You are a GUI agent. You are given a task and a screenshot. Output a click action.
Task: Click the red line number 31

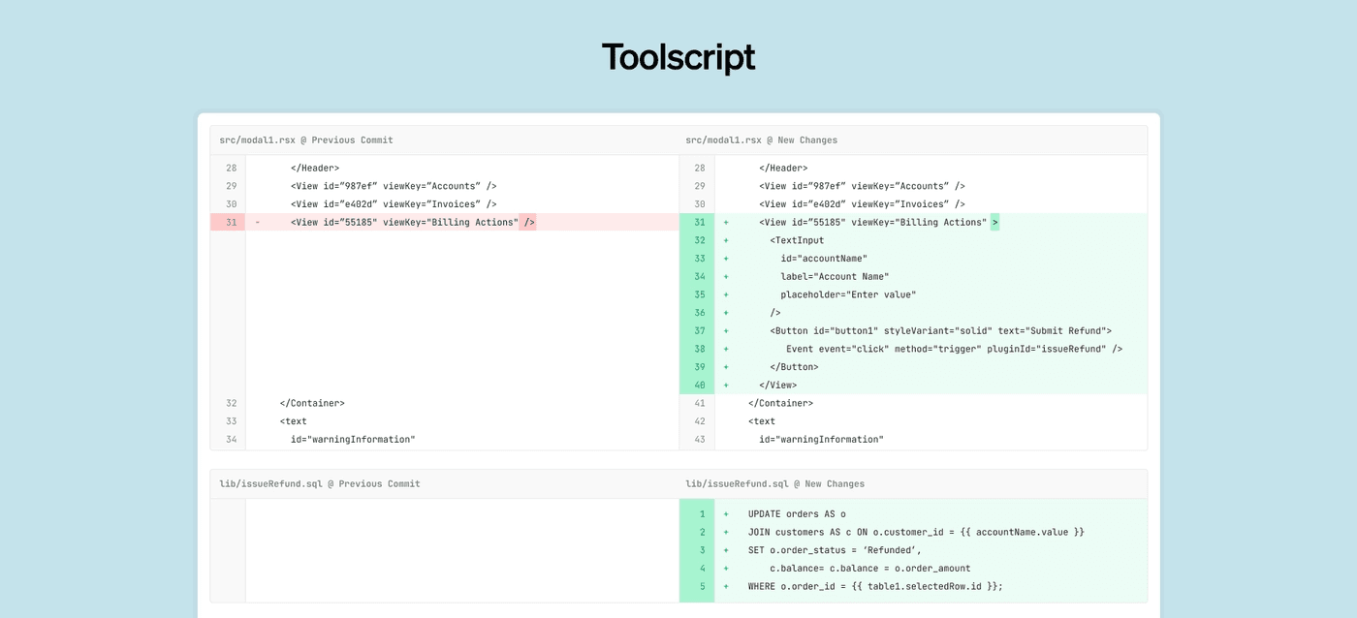(230, 223)
